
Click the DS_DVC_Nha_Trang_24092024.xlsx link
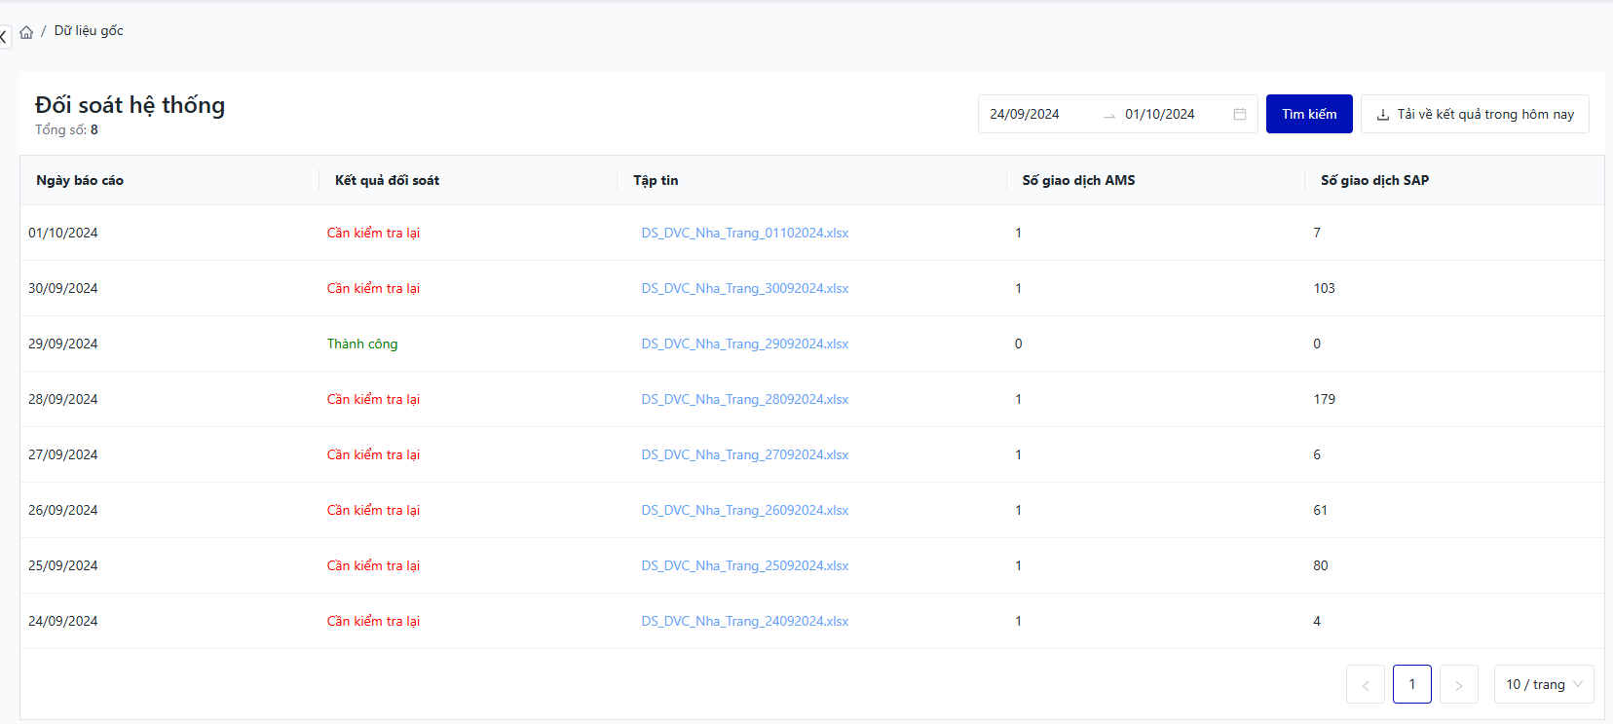(x=744, y=621)
